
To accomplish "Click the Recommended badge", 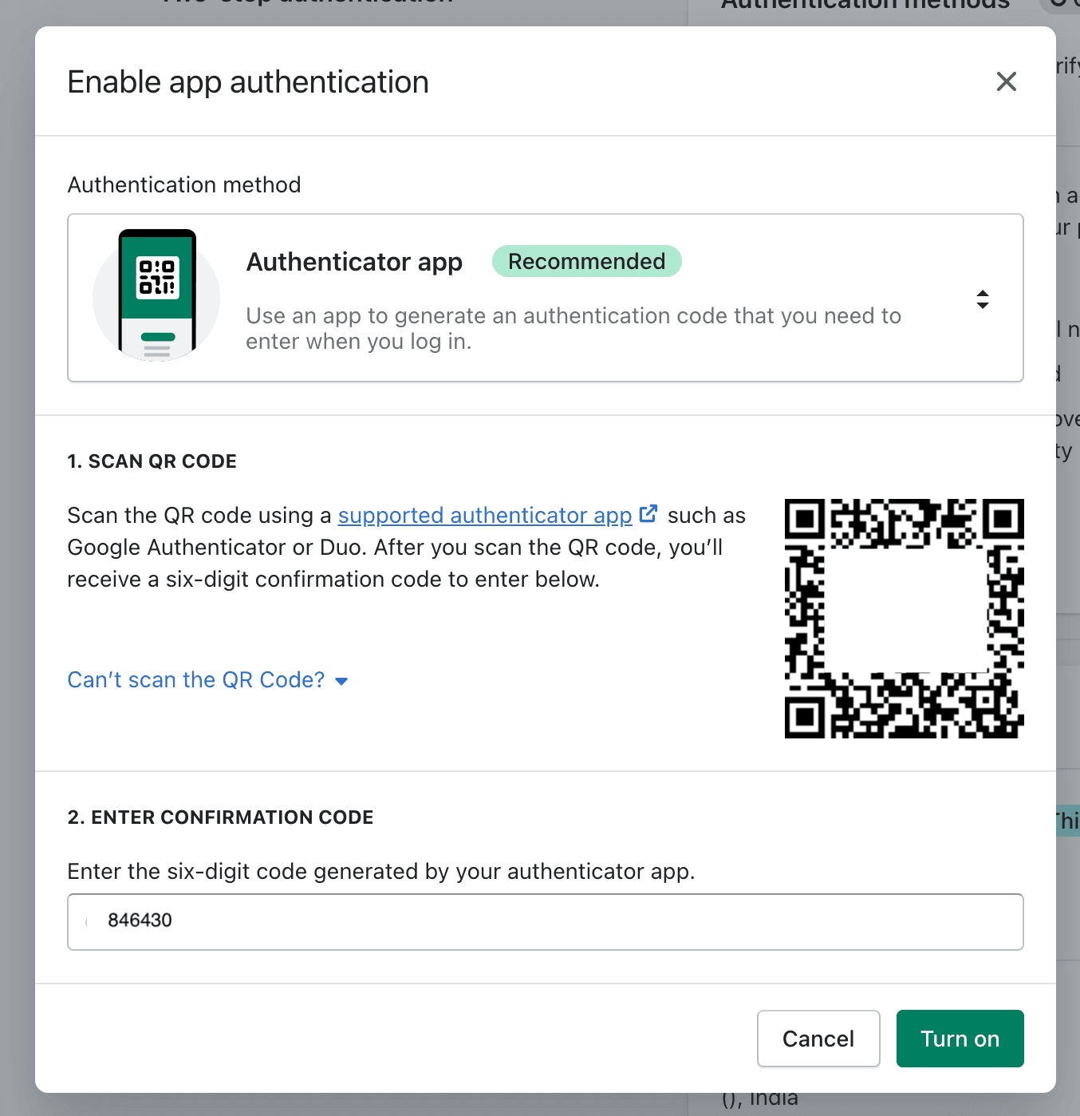I will (x=587, y=261).
